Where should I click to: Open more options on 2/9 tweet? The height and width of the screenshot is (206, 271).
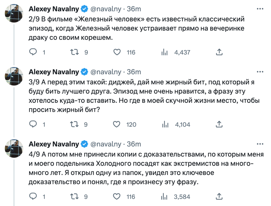(x=260, y=9)
